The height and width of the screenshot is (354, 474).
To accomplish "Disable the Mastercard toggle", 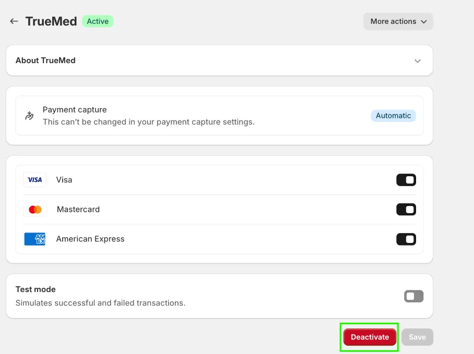I will click(x=406, y=210).
